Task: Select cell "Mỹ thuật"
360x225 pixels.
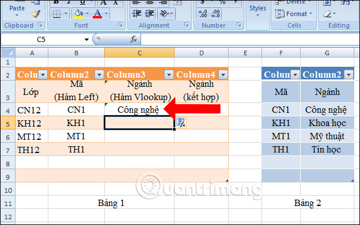Action: click(327, 136)
